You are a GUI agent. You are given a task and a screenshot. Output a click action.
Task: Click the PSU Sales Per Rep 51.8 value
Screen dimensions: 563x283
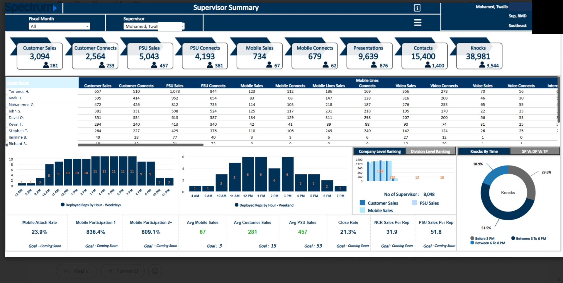[x=436, y=232]
